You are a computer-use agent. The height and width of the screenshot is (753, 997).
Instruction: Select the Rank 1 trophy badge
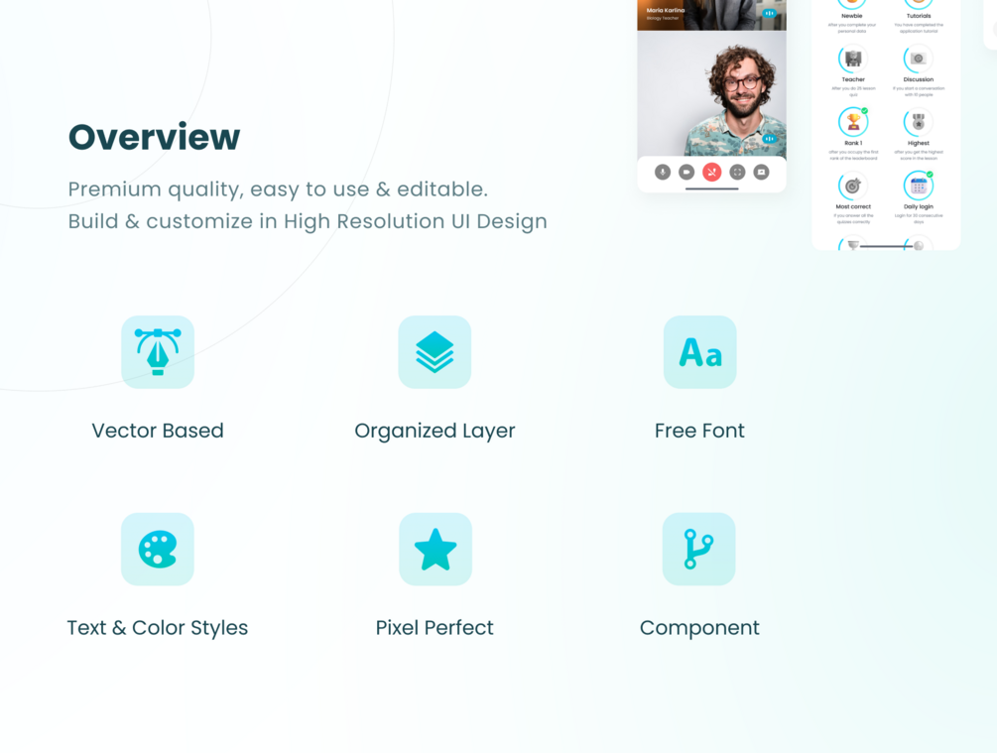point(853,122)
